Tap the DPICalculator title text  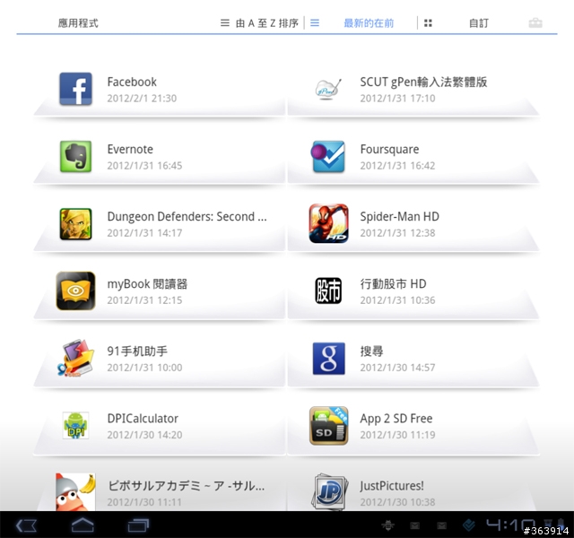pyautogui.click(x=143, y=419)
